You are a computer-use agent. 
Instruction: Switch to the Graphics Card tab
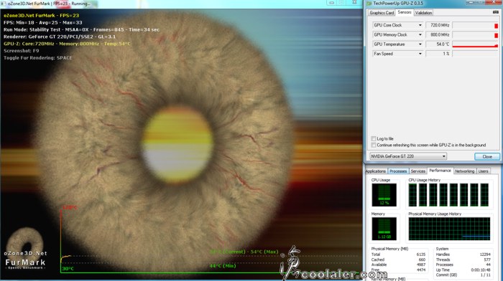coord(382,13)
